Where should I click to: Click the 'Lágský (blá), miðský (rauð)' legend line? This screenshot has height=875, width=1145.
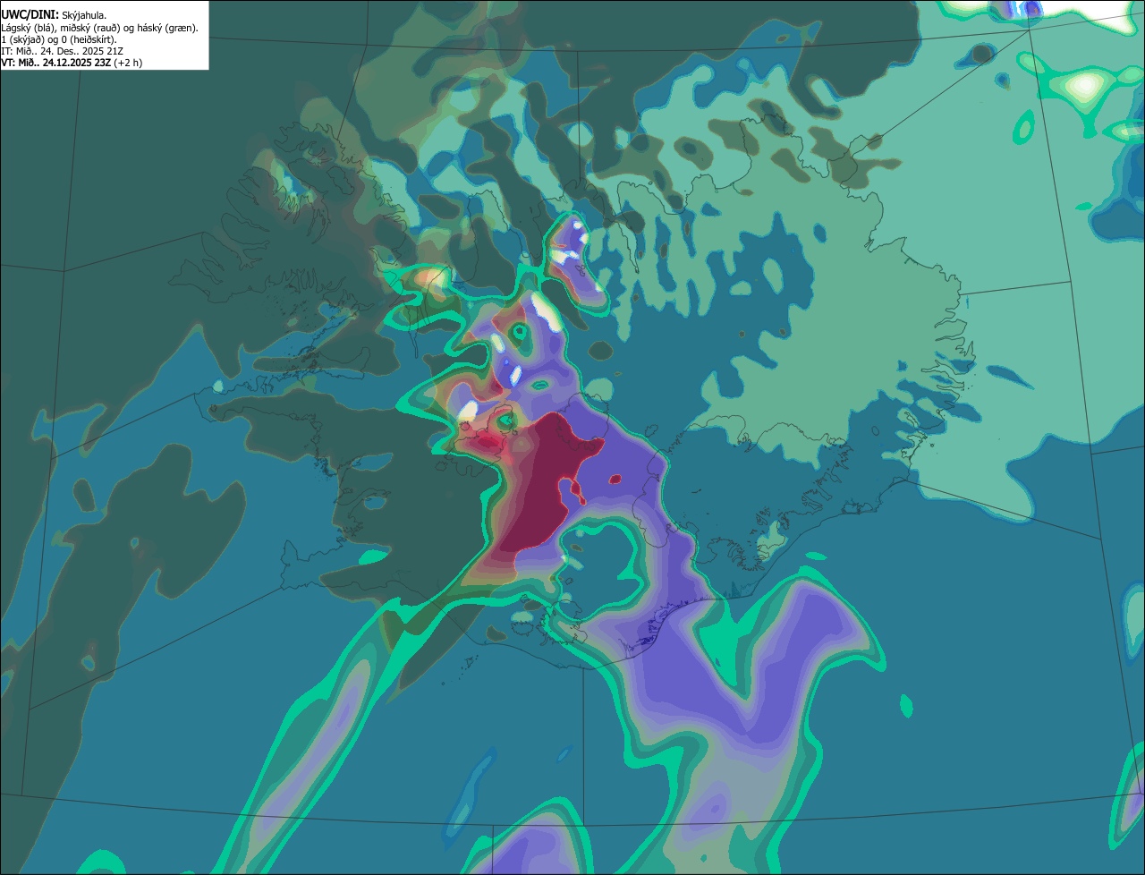pyautogui.click(x=100, y=28)
